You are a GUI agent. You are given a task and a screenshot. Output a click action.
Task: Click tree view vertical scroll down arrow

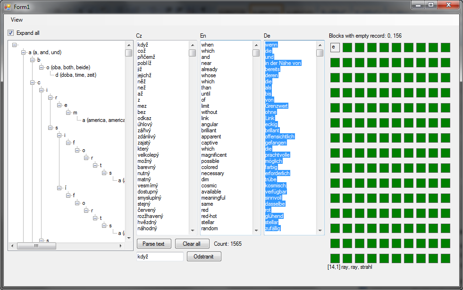click(129, 238)
